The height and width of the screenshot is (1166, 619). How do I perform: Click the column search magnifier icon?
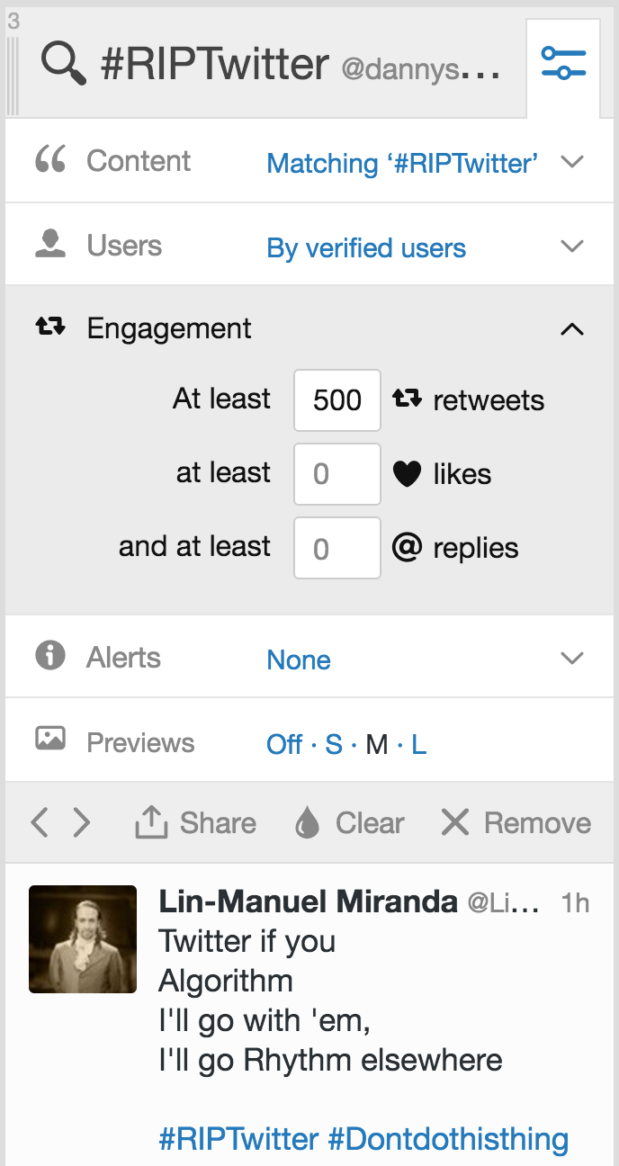tap(64, 65)
